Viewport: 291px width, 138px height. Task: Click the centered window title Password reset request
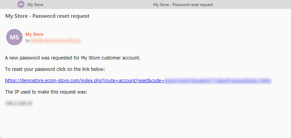coord(183,5)
